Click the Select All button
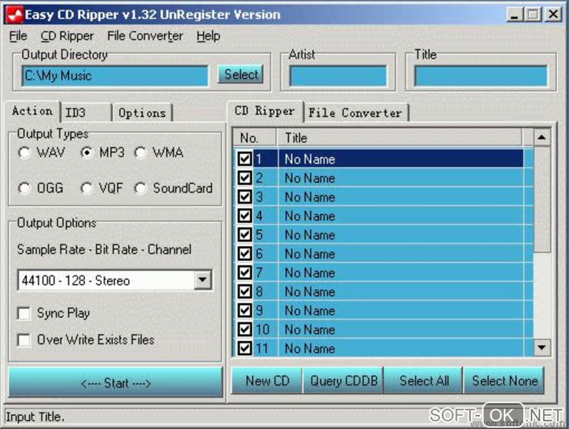 pos(424,381)
